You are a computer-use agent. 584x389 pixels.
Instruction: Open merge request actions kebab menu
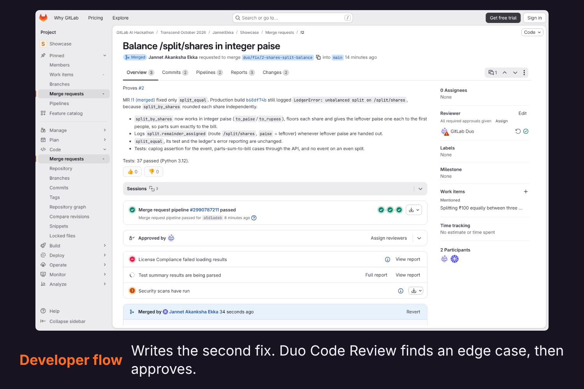pos(524,73)
